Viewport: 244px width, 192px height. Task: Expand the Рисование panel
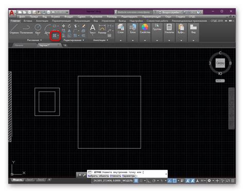(34, 40)
